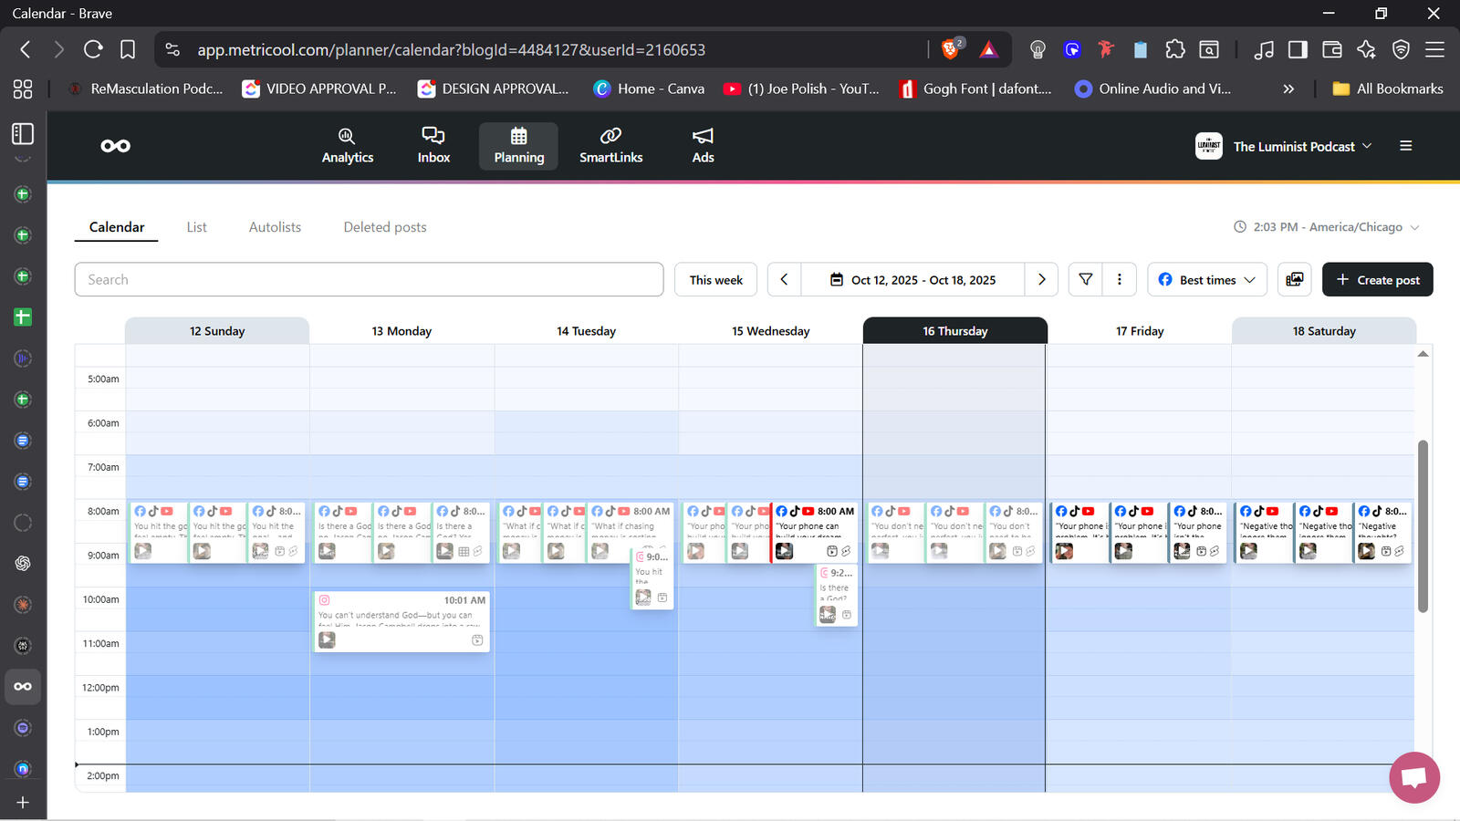
Task: Click the scroll-up arrow of the calendar
Action: coord(1423,353)
